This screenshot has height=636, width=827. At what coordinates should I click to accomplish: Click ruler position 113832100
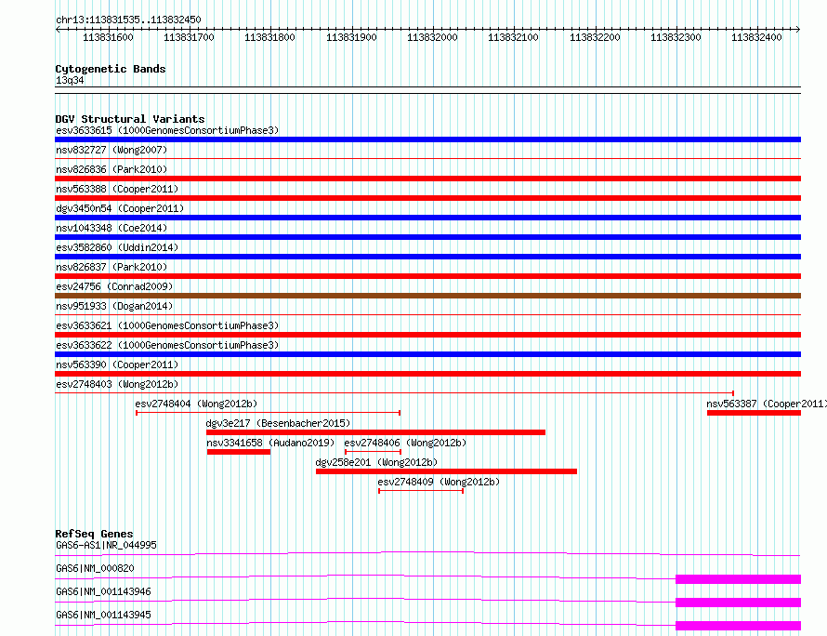tap(513, 37)
